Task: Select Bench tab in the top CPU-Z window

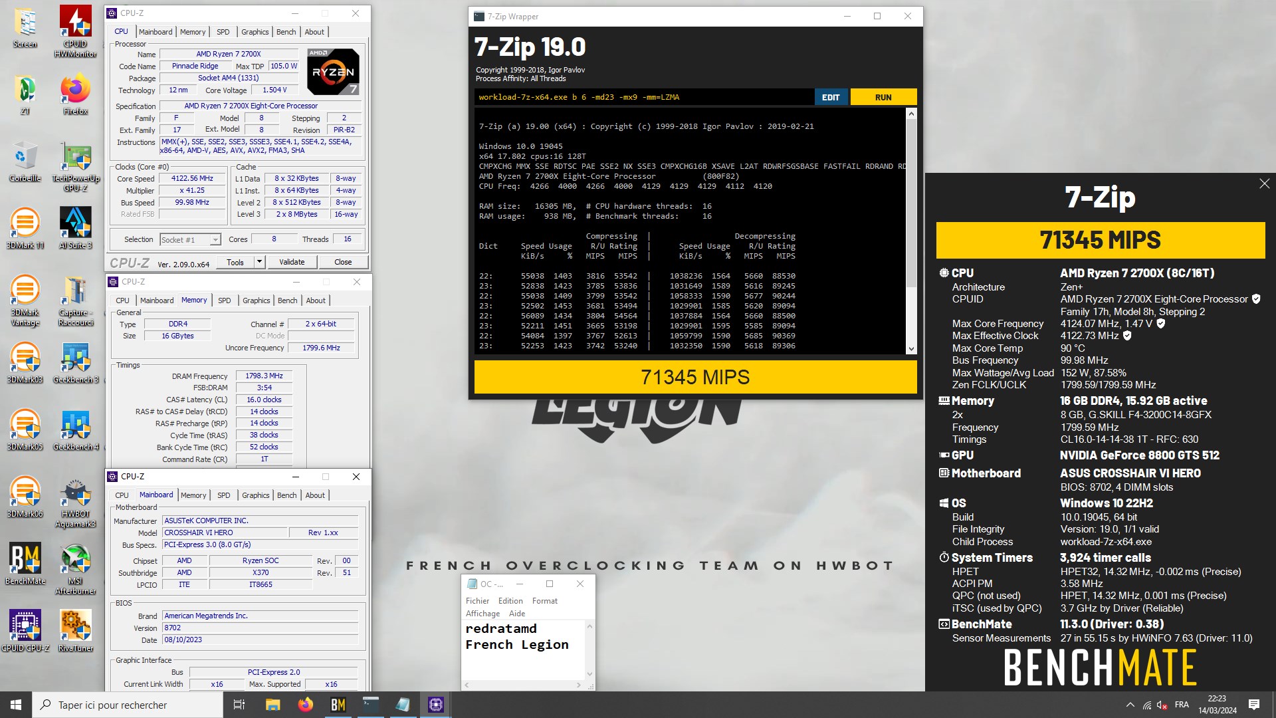Action: (286, 32)
